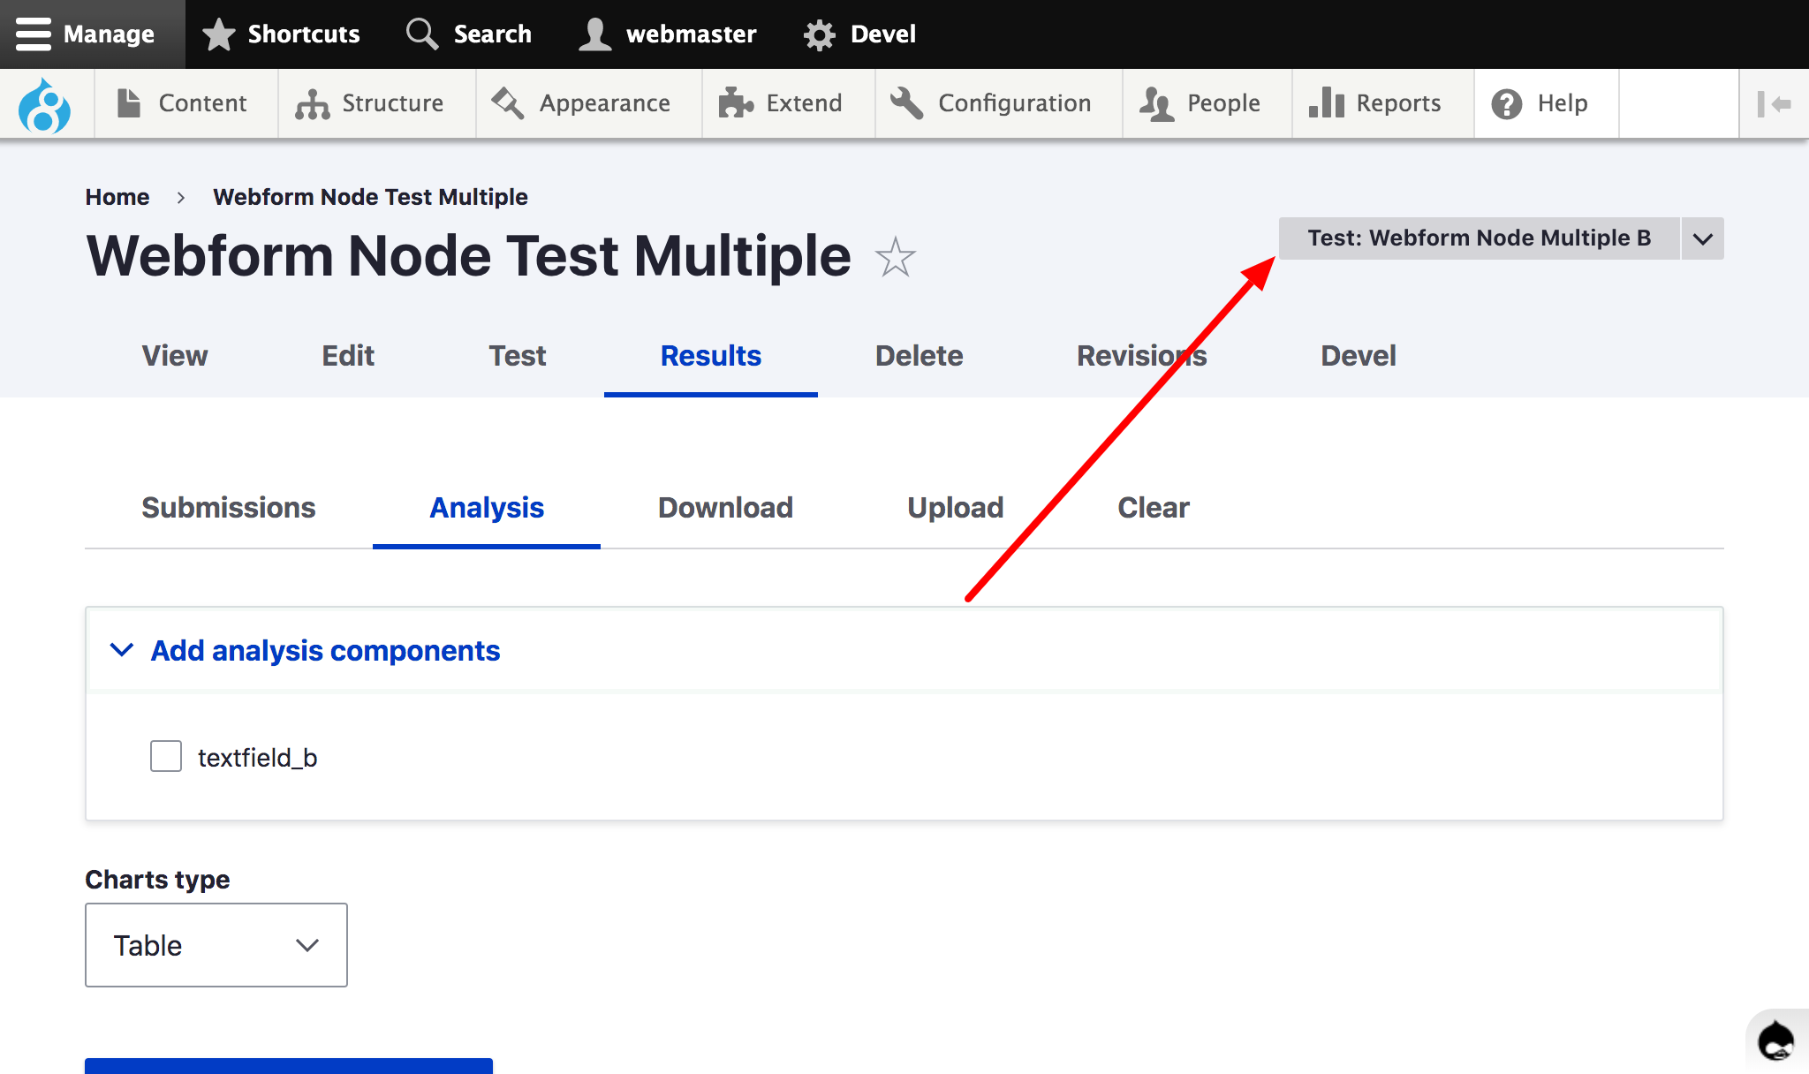Click the Shortcuts star icon
Viewport: 1809px width, 1074px height.
coord(218,34)
